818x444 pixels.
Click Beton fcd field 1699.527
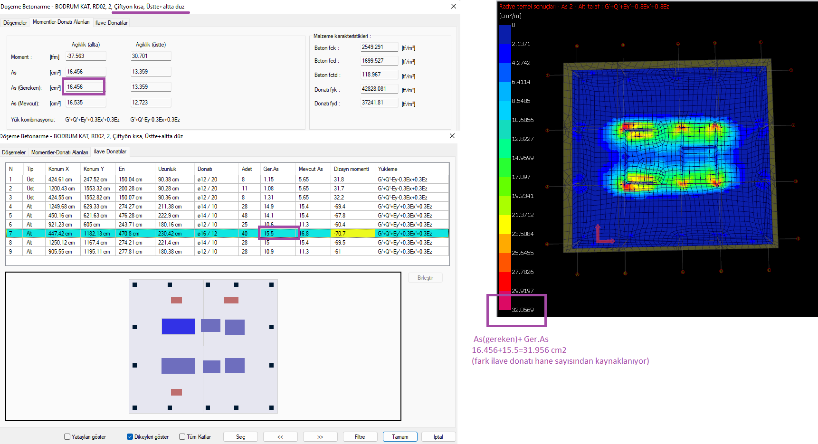(x=379, y=61)
